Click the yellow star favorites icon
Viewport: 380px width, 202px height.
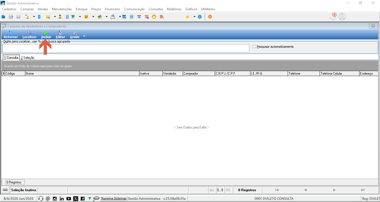point(187,17)
